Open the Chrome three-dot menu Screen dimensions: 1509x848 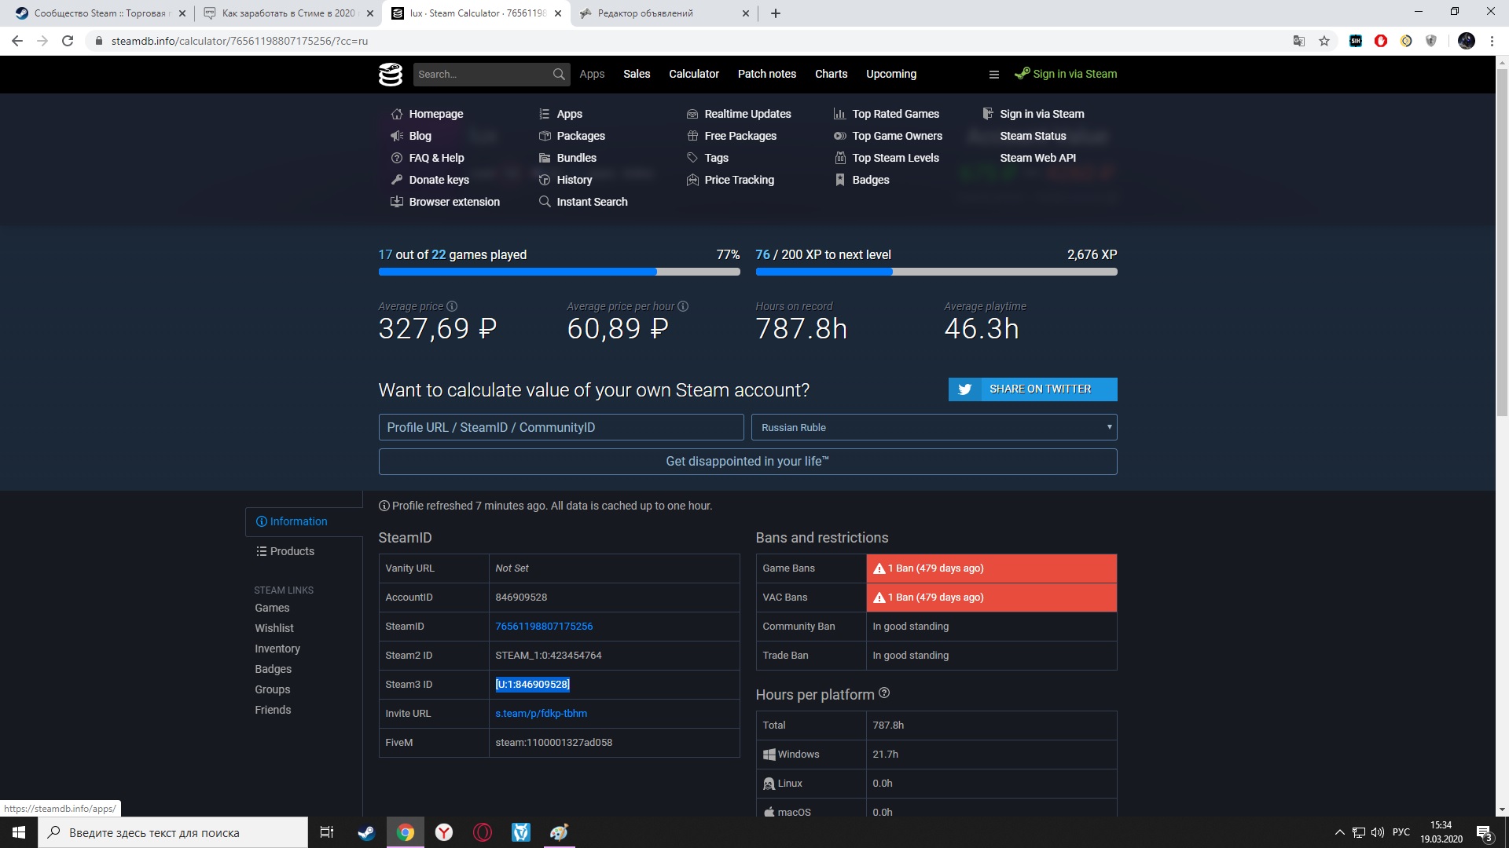click(1492, 41)
